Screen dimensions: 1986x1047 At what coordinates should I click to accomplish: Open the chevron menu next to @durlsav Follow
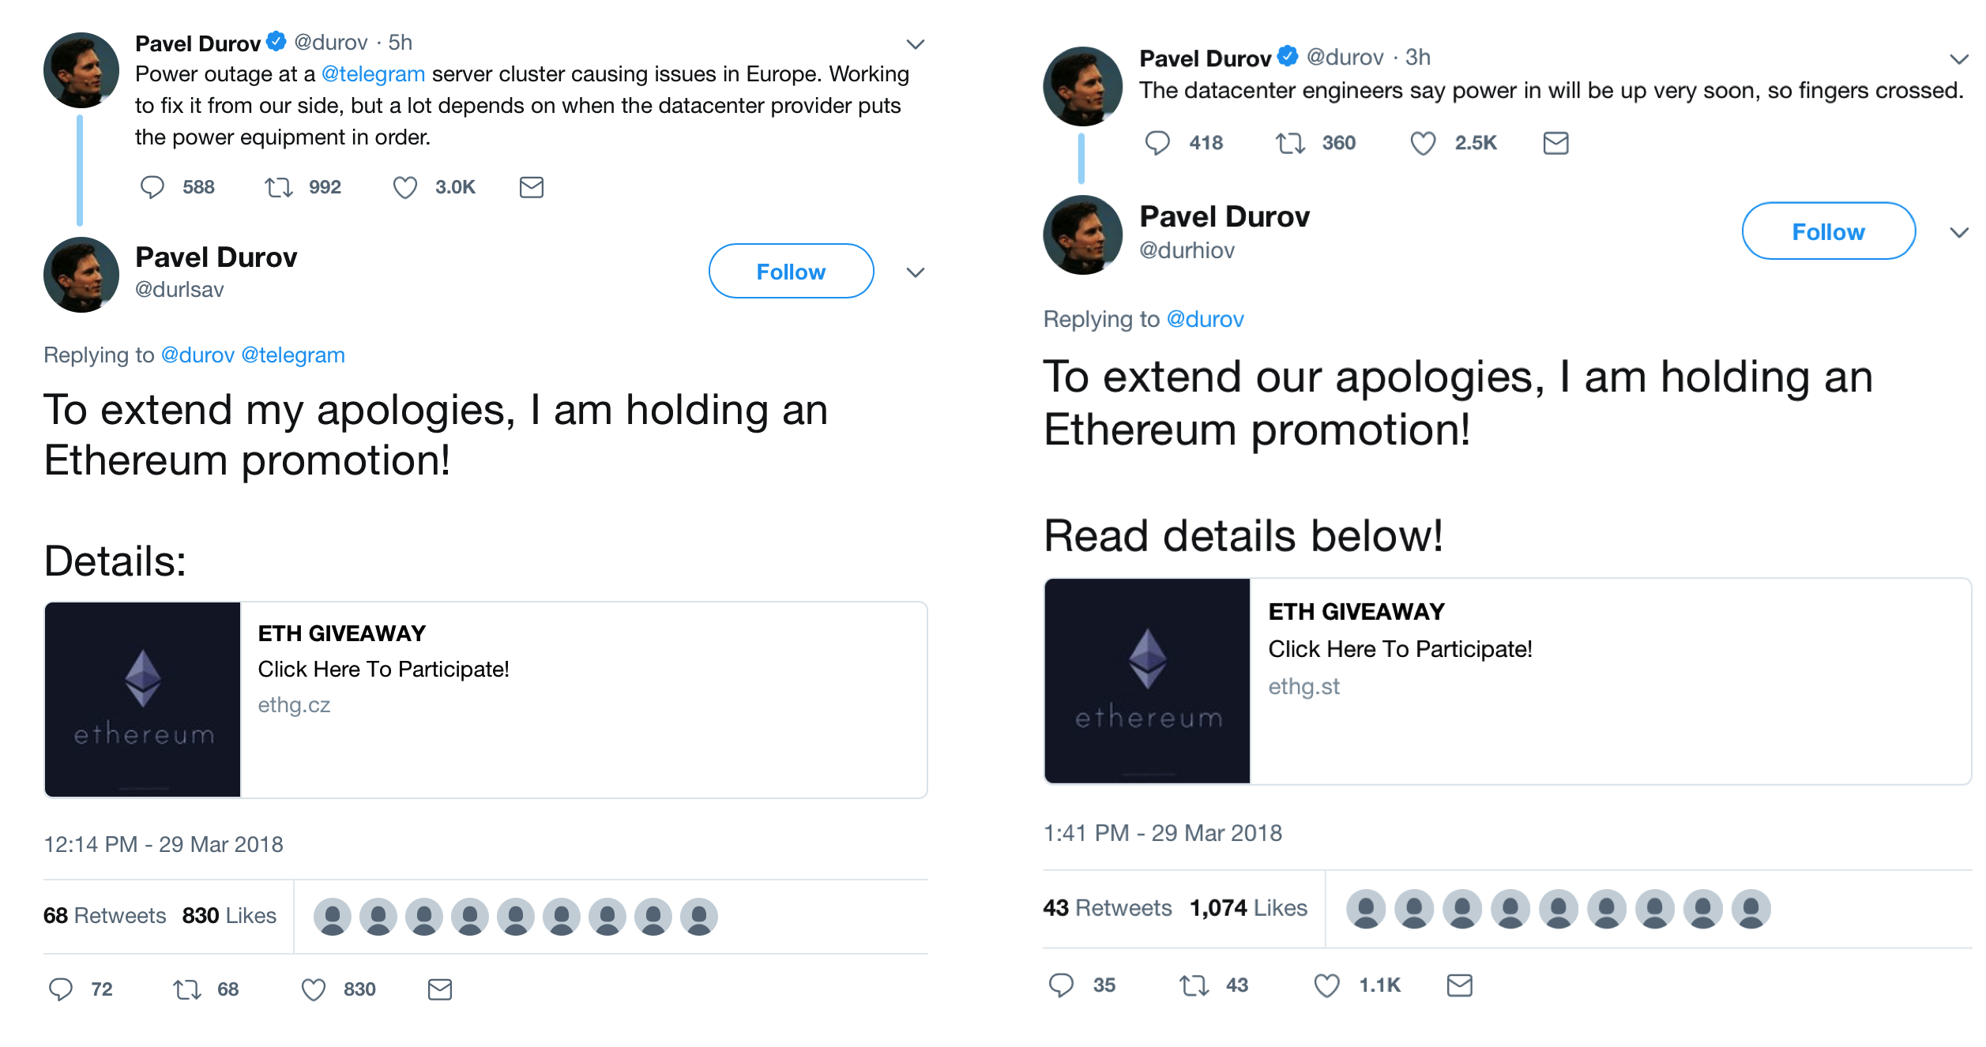point(915,272)
